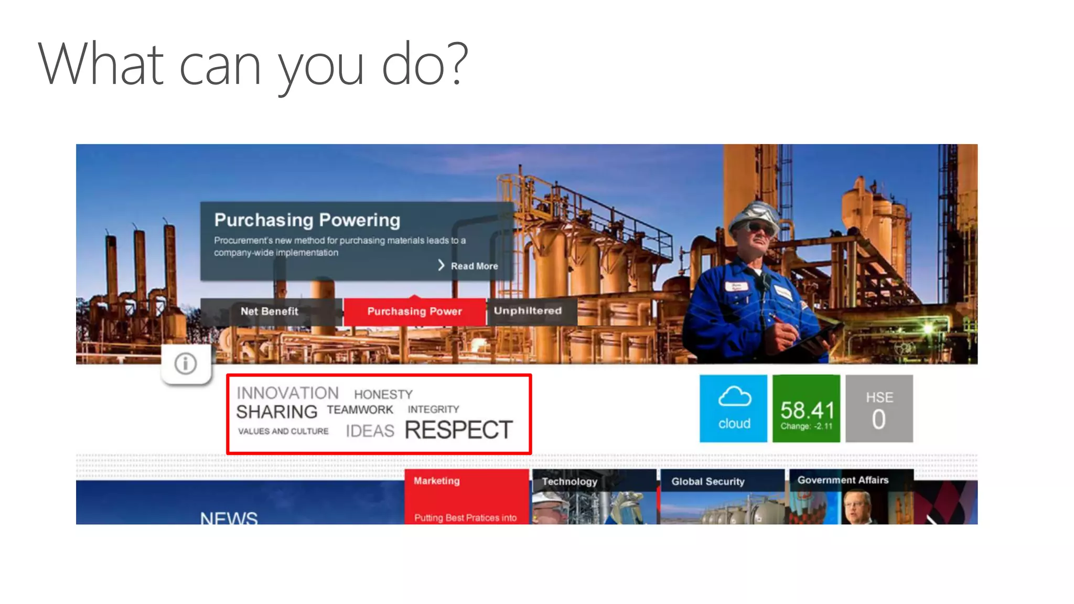Choose the SHARING tag word
Image resolution: width=1074 pixels, height=604 pixels.
point(276,412)
